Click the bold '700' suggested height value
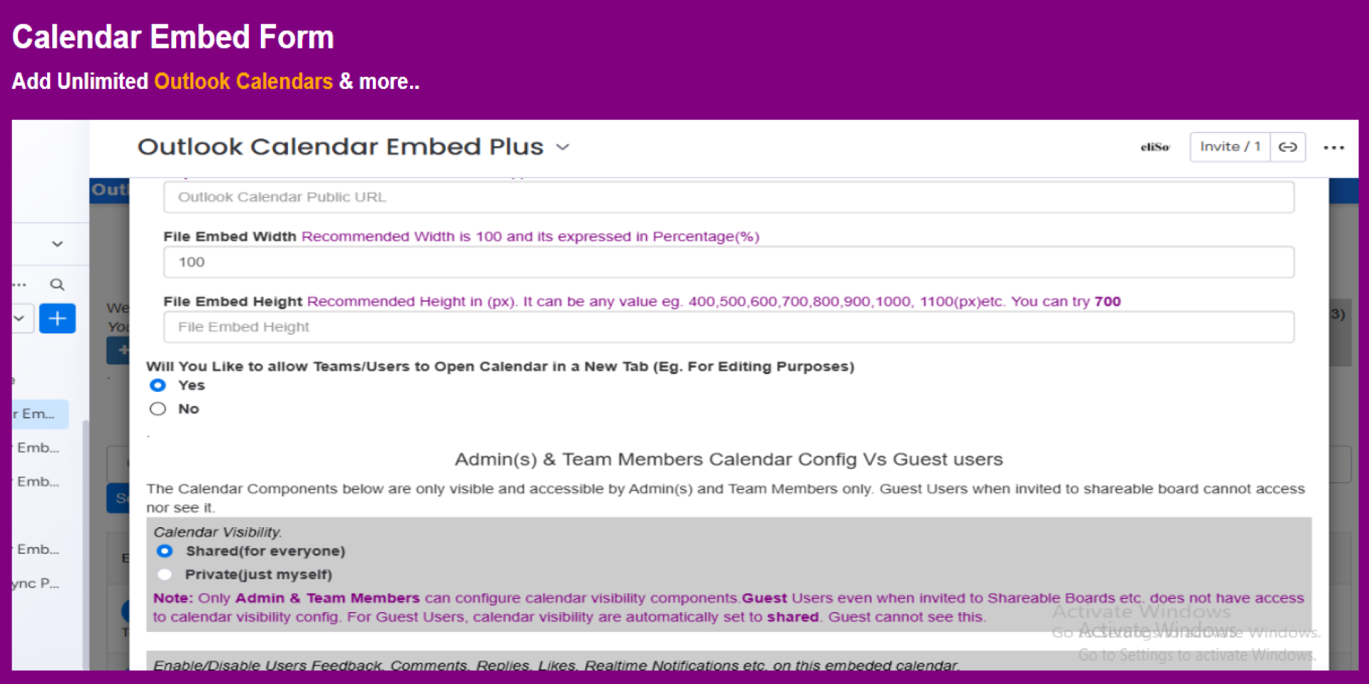 [1107, 301]
